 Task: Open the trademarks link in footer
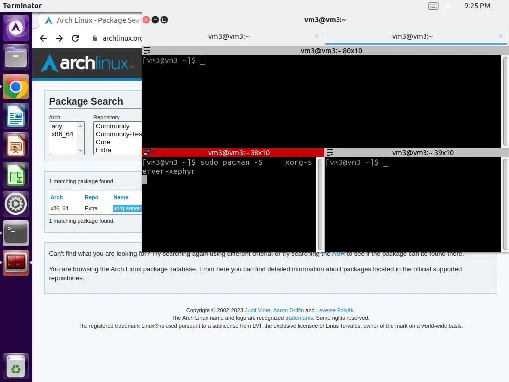299,318
